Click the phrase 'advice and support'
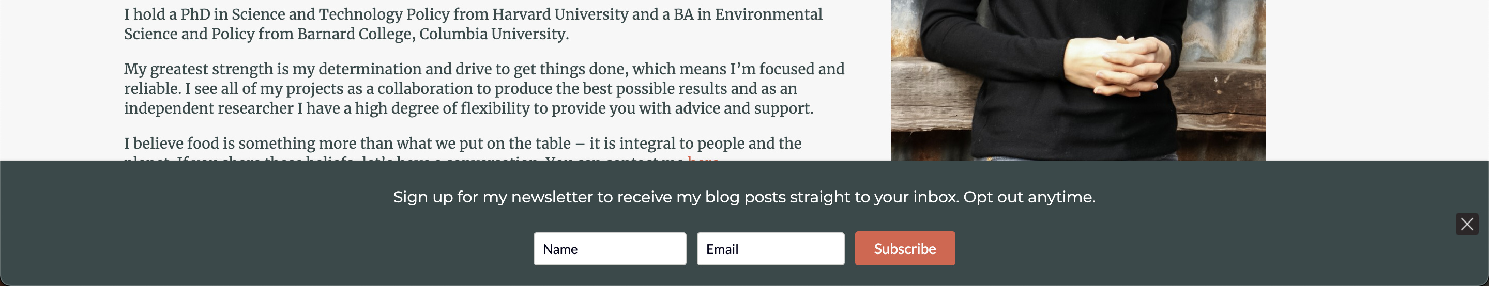The height and width of the screenshot is (286, 1489). click(743, 108)
